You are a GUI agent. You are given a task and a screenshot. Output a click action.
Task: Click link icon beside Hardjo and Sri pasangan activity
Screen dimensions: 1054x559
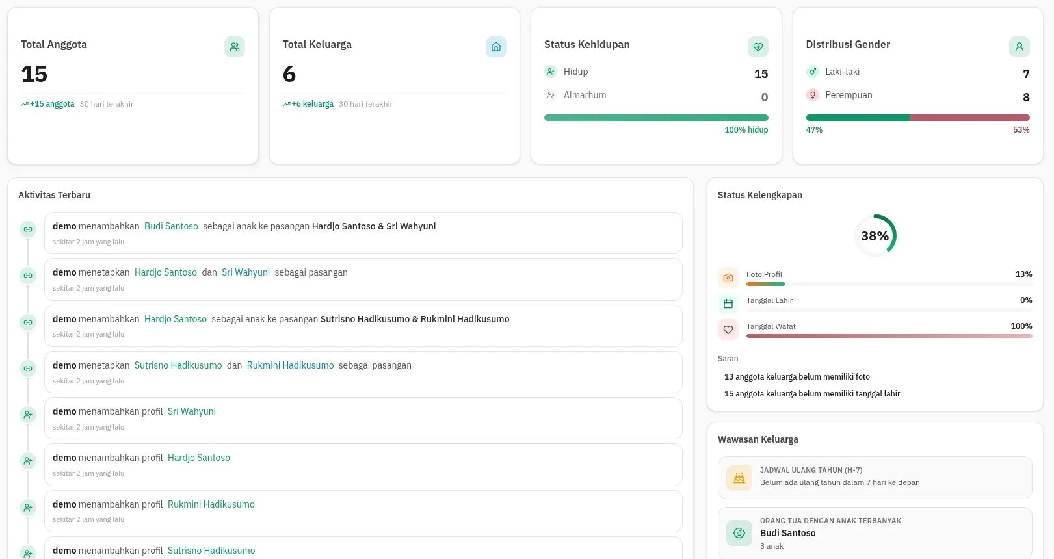pos(28,276)
